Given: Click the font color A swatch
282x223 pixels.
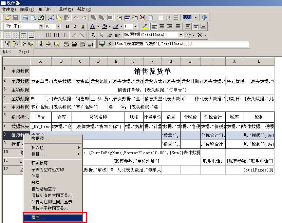Looking at the screenshot, I should [x=93, y=26].
